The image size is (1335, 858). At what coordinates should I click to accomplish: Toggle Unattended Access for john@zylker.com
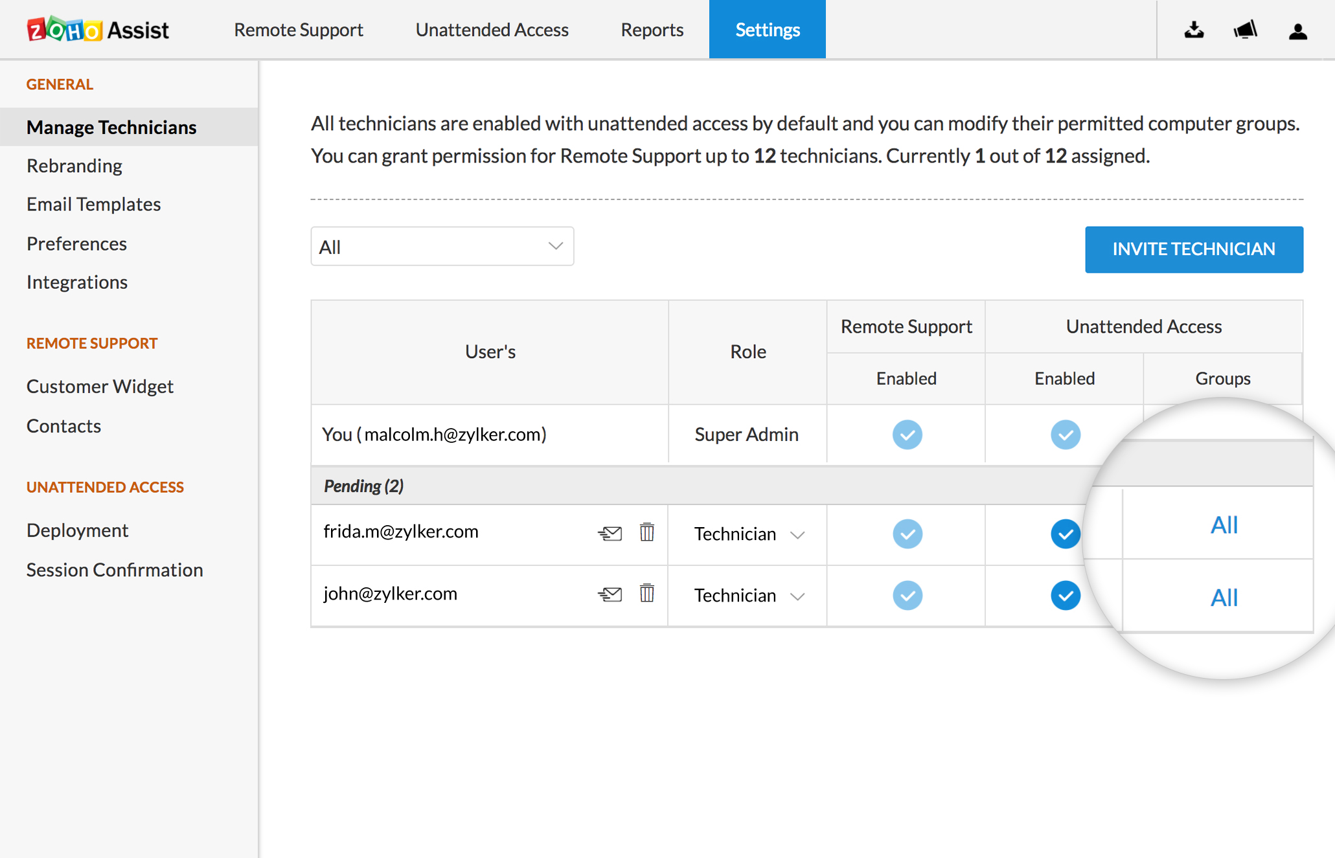click(x=1065, y=596)
